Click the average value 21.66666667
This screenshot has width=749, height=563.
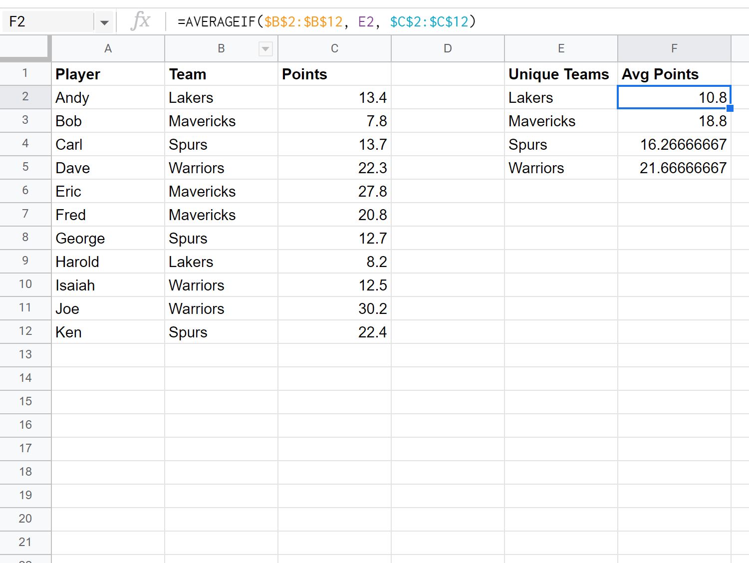click(675, 168)
